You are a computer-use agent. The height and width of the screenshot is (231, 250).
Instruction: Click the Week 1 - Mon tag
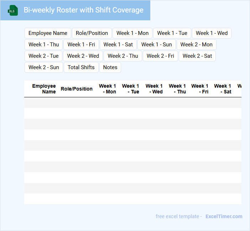click(x=132, y=33)
